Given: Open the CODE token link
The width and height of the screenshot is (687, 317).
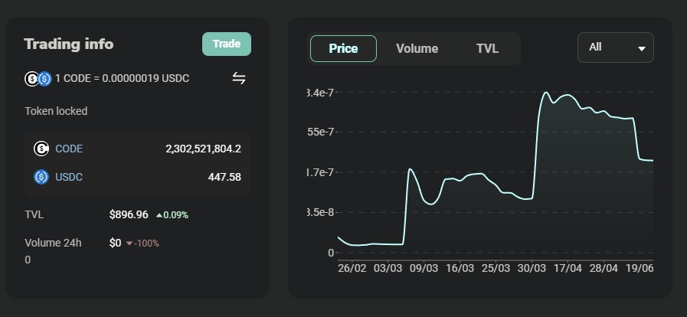Looking at the screenshot, I should (x=69, y=149).
